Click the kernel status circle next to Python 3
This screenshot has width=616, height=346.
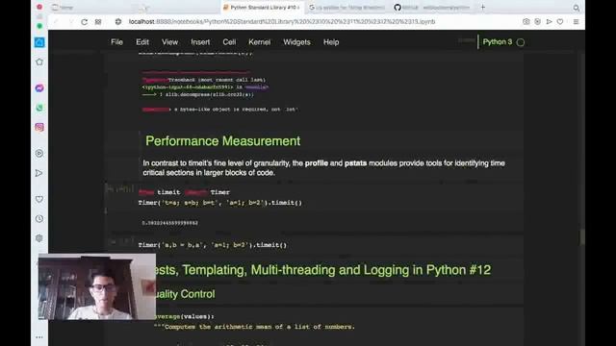[521, 42]
